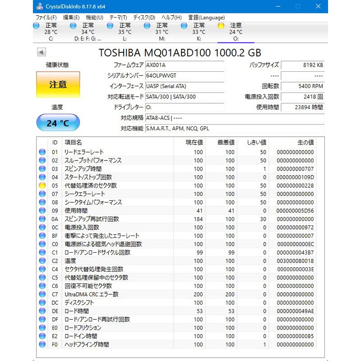Click the ID column header
The width and height of the screenshot is (361, 361).
click(55, 143)
